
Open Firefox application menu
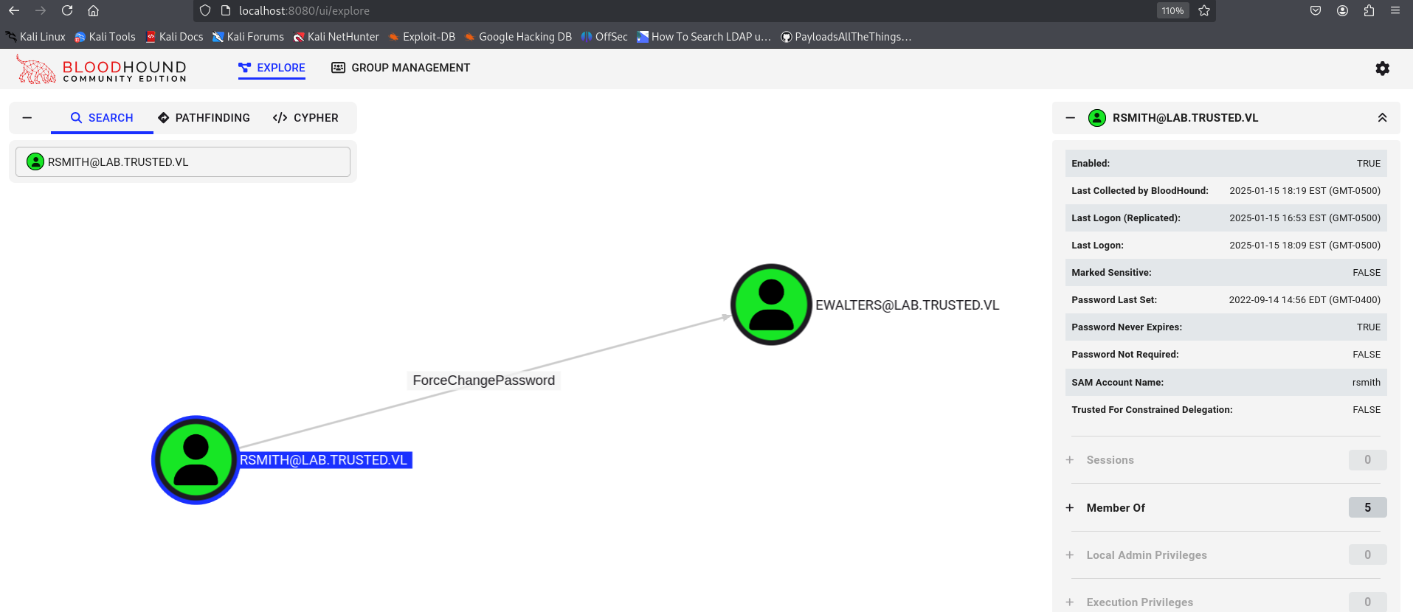[1395, 10]
